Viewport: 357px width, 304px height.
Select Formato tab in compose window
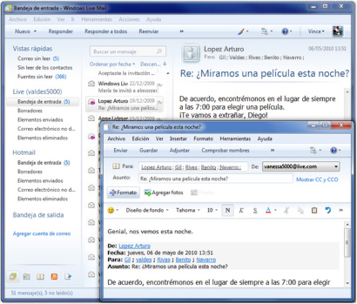pos(123,193)
